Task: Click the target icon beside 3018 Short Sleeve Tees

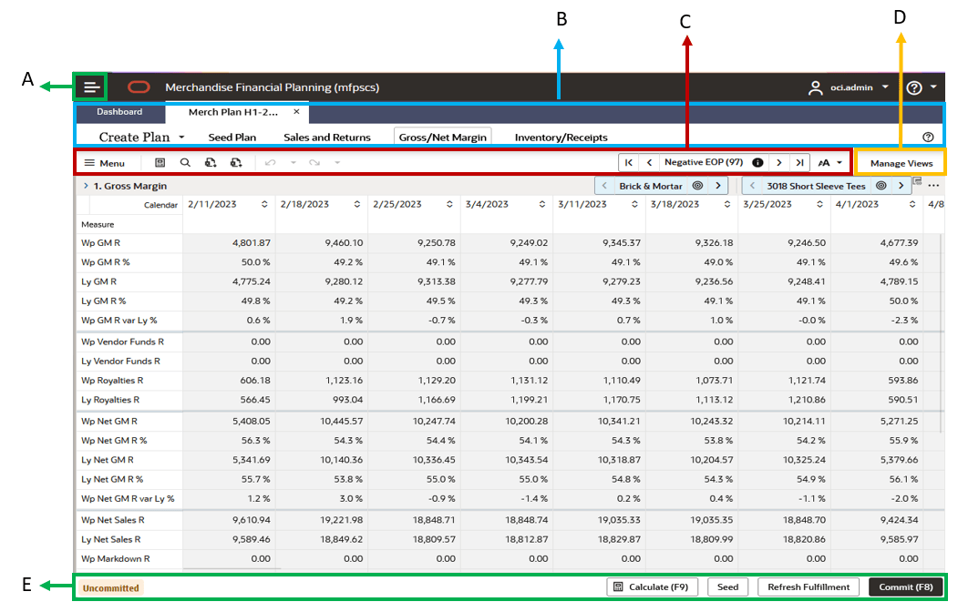Action: point(881,186)
